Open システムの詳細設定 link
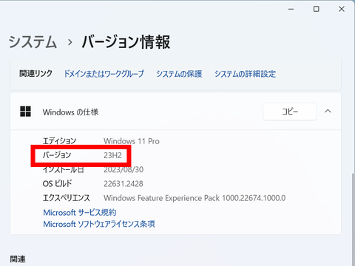Viewport: 355px width, 266px height. click(x=245, y=74)
